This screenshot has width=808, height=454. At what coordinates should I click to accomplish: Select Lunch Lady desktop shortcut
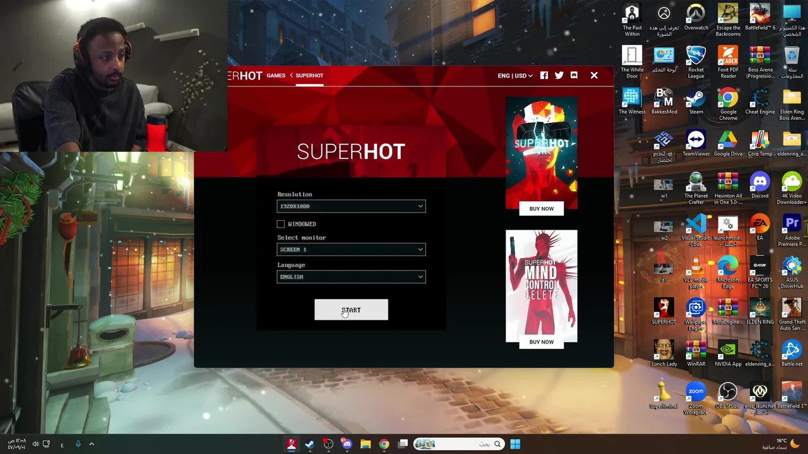[x=664, y=354]
